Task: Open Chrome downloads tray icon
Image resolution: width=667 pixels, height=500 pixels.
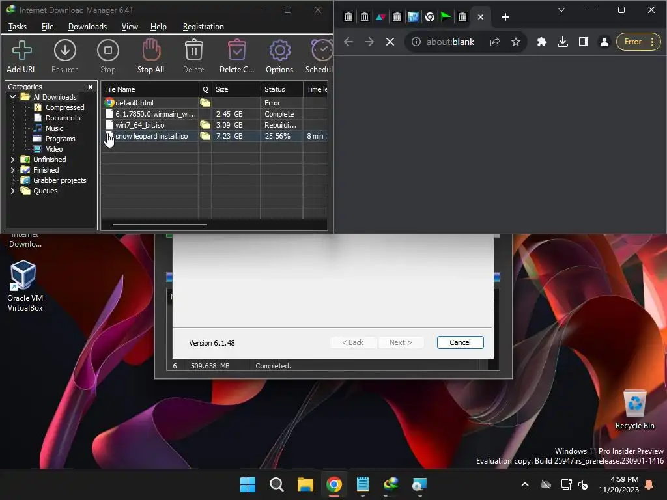Action: coord(562,42)
